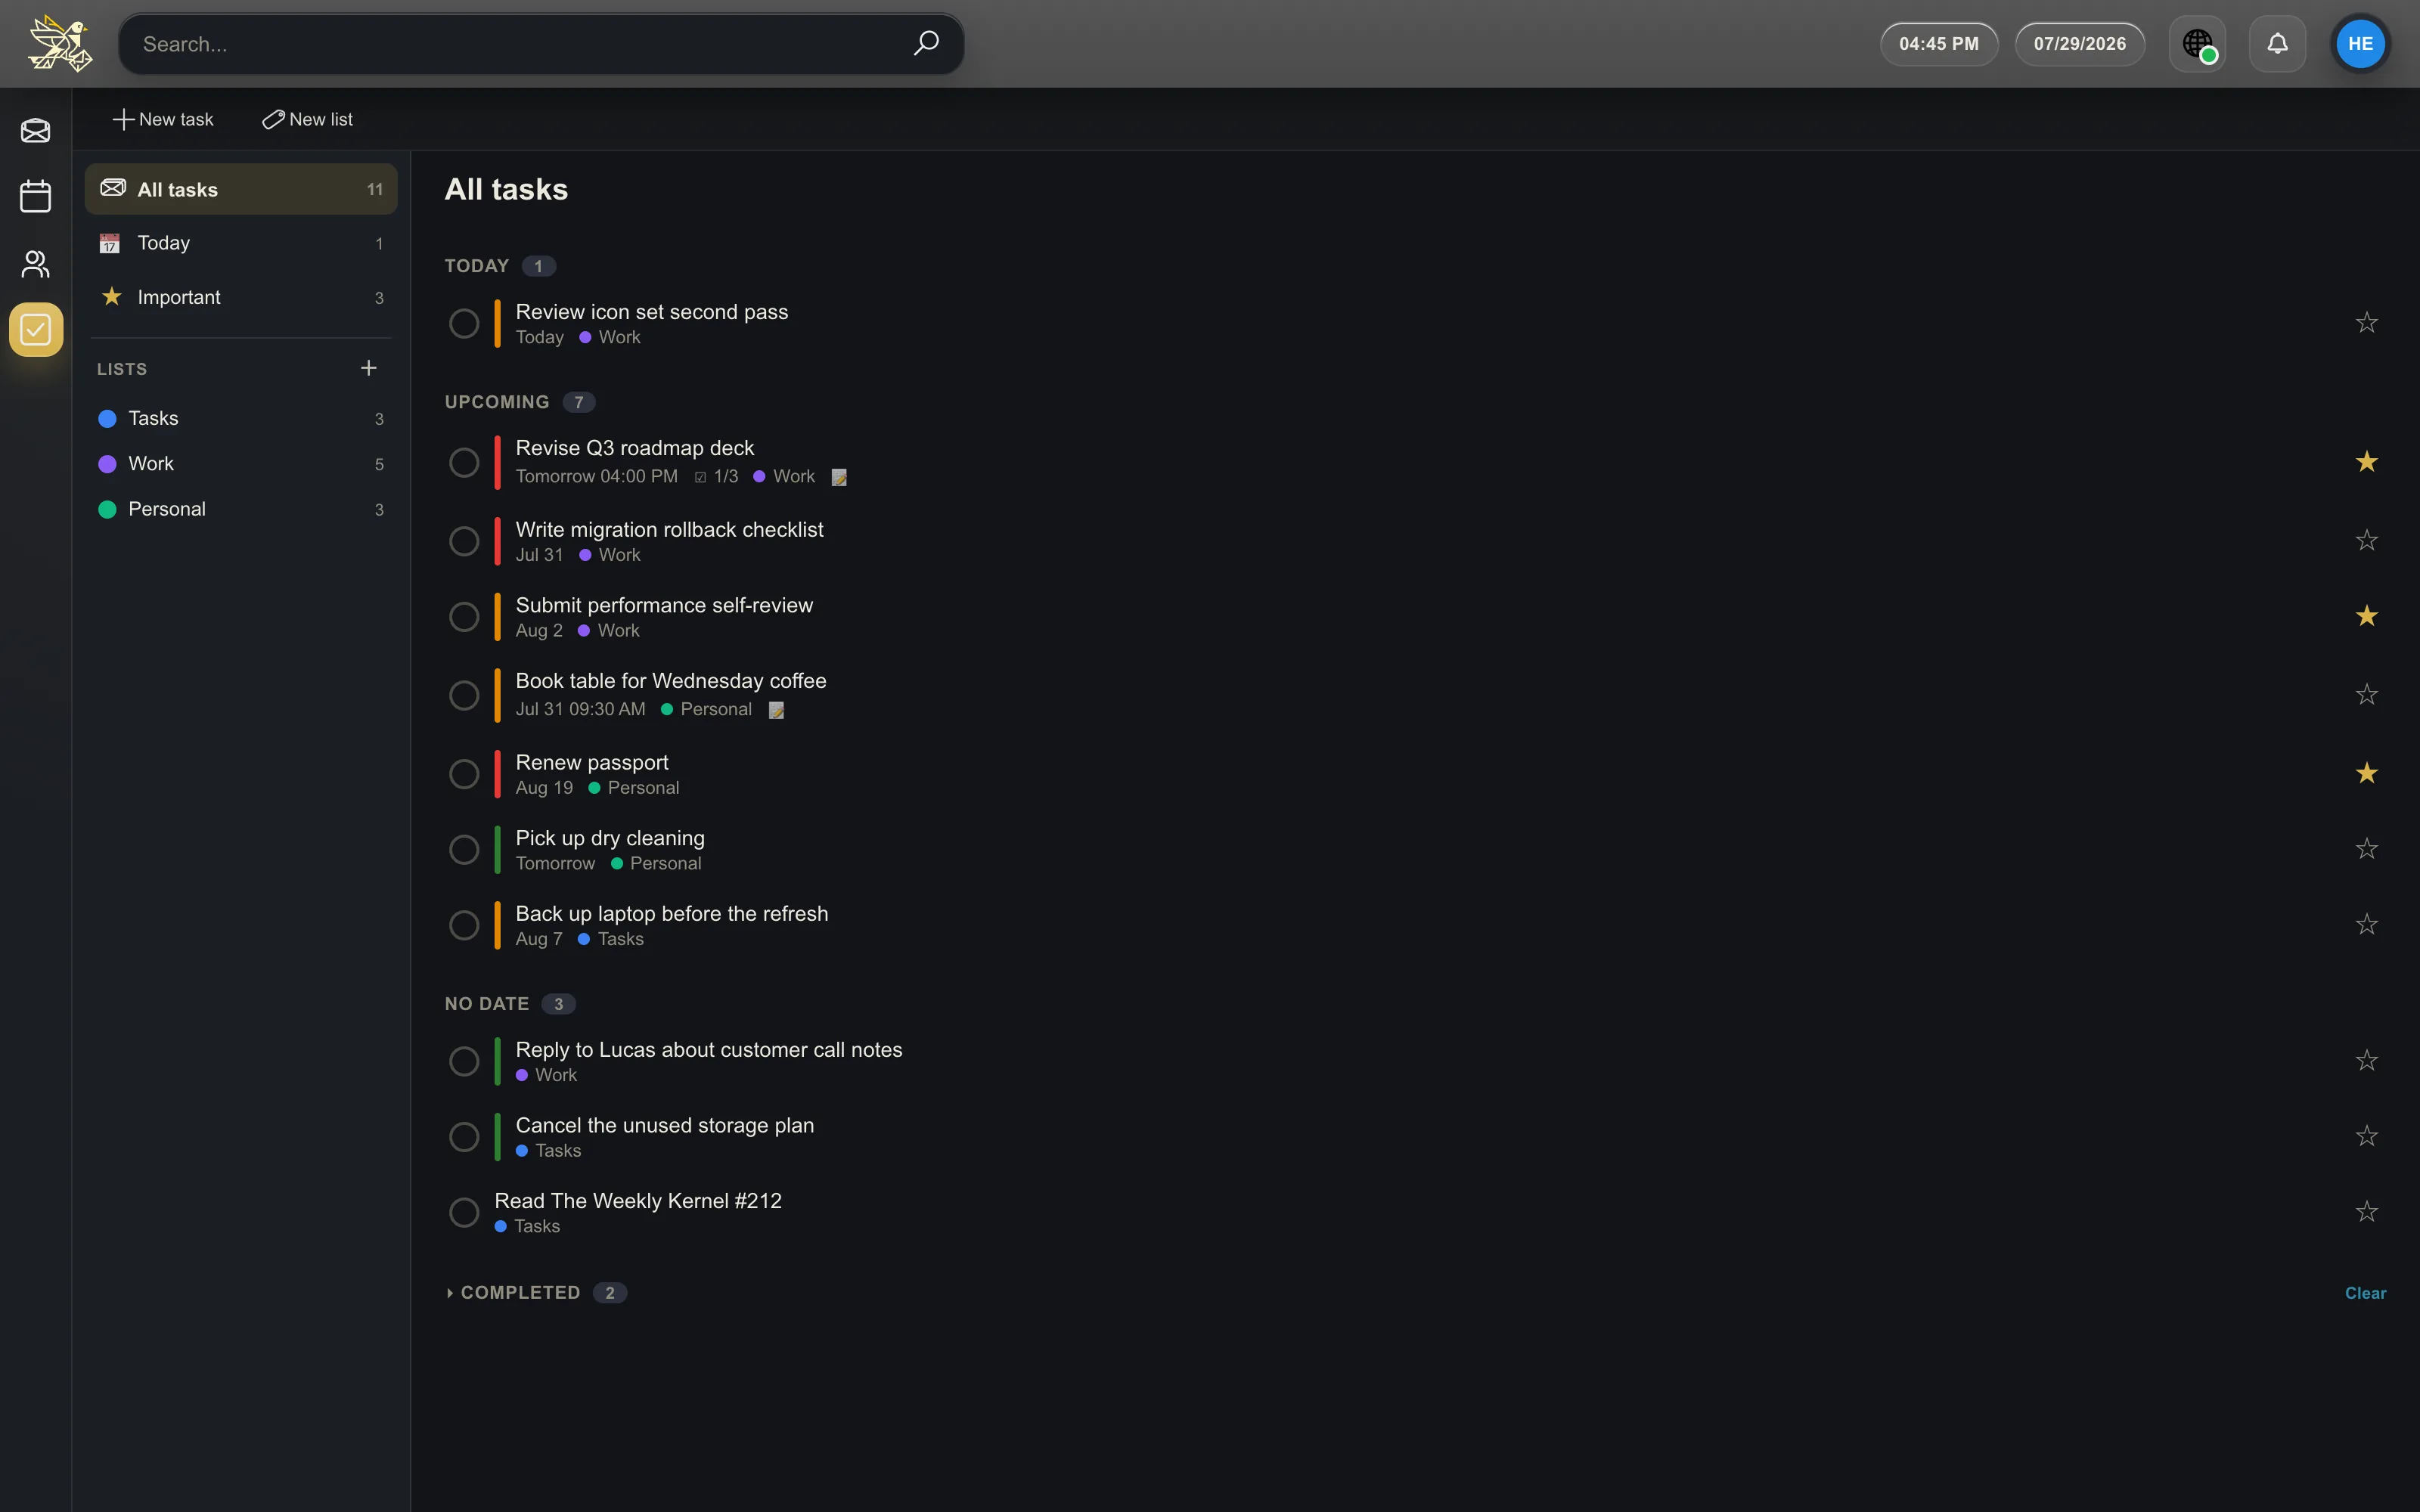Star Cancel the unused storage plan task
2420x1512 pixels.
tap(2366, 1135)
